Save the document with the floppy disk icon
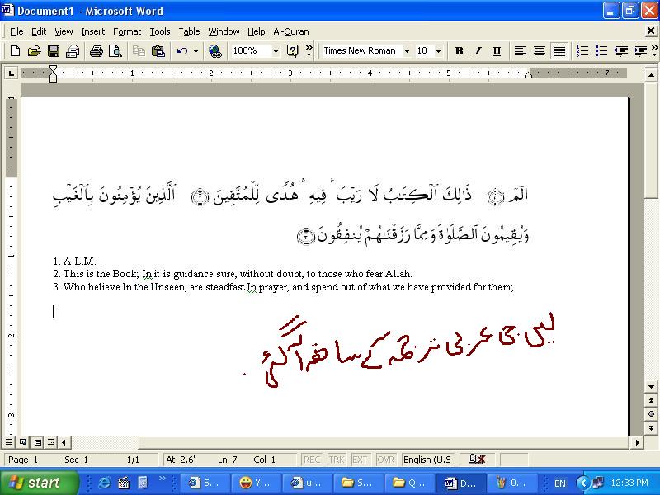The height and width of the screenshot is (495, 660). (x=54, y=51)
